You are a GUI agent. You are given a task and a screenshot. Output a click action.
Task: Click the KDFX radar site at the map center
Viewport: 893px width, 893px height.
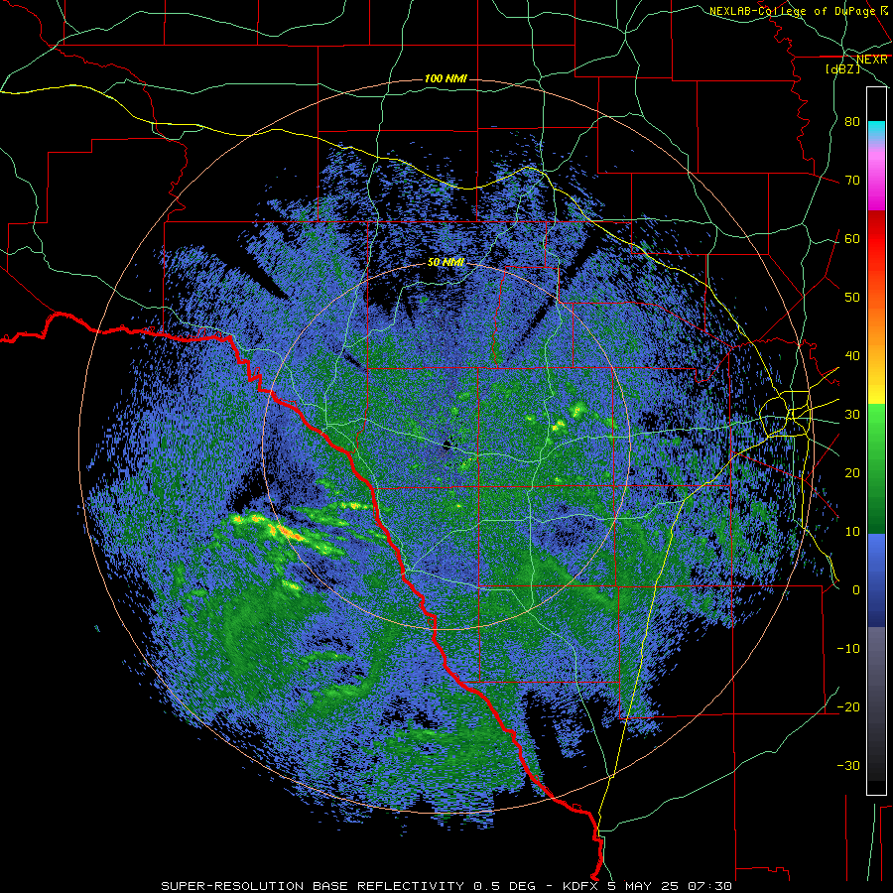(447, 445)
